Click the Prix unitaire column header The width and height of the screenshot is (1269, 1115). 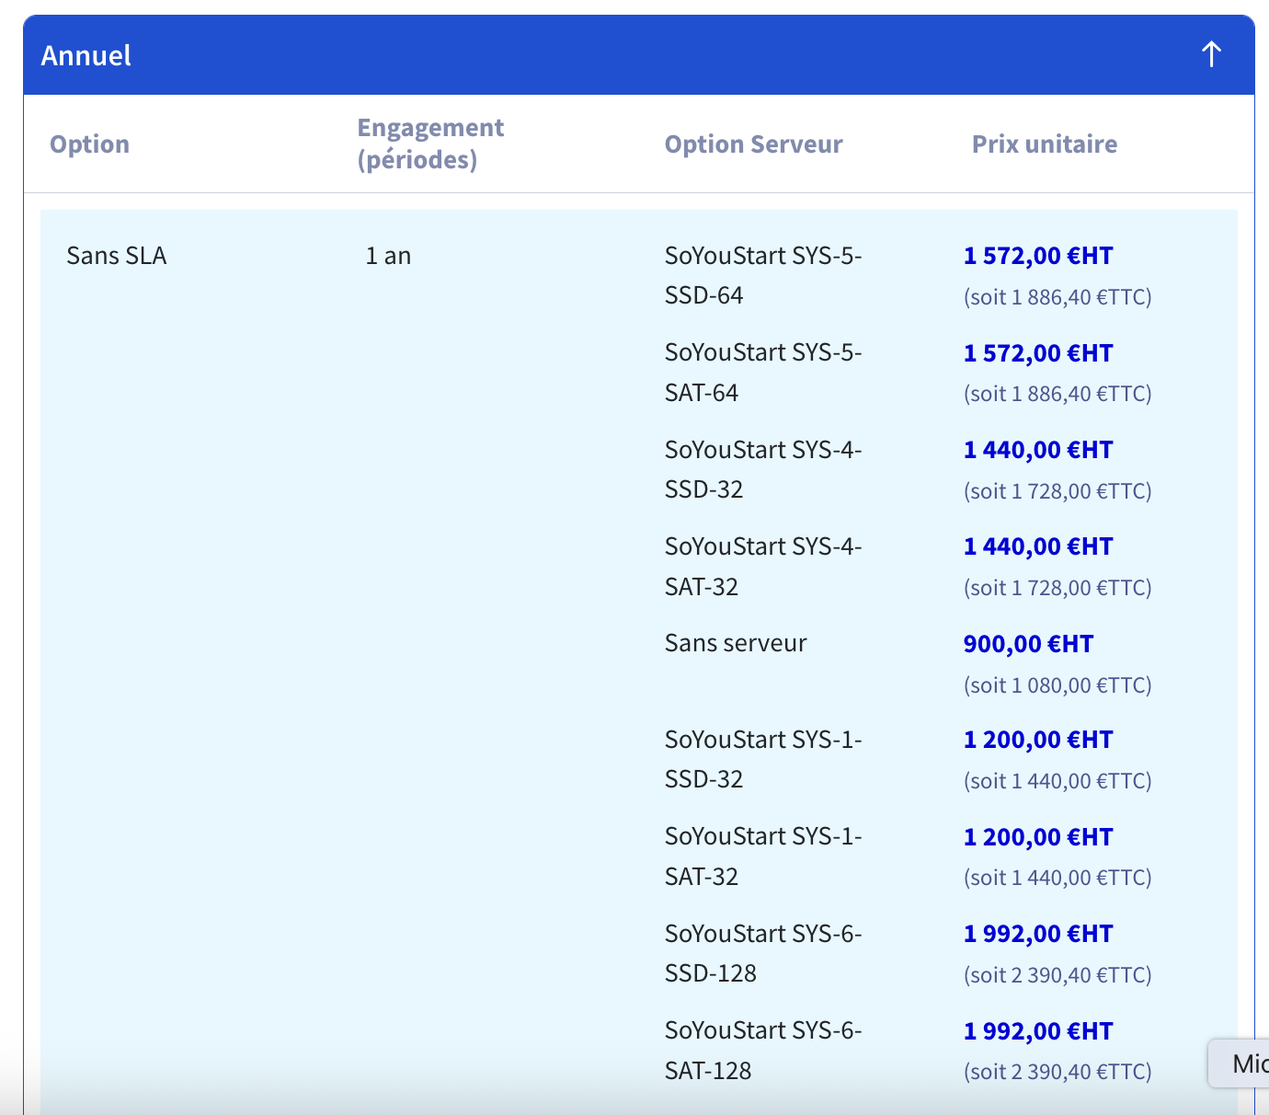click(x=1045, y=144)
